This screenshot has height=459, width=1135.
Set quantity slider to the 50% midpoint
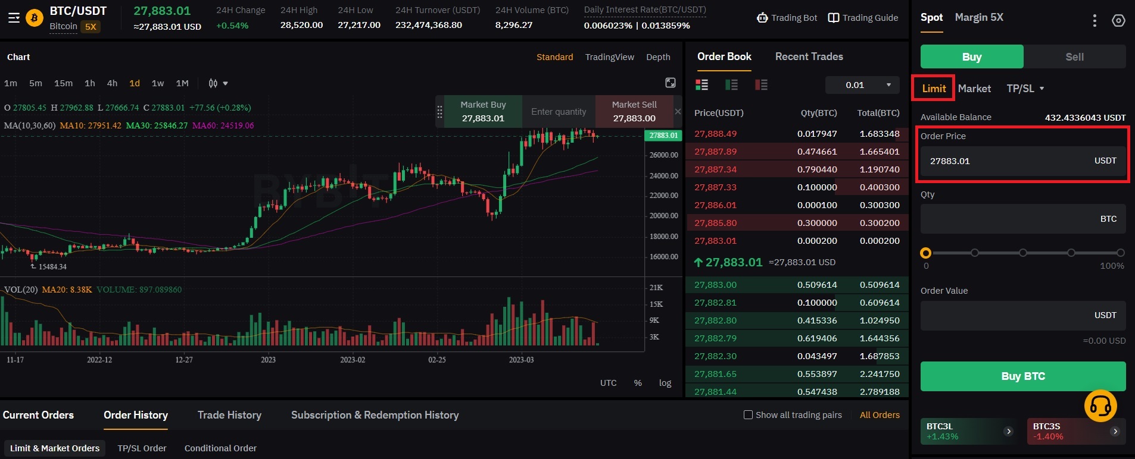coord(1023,253)
